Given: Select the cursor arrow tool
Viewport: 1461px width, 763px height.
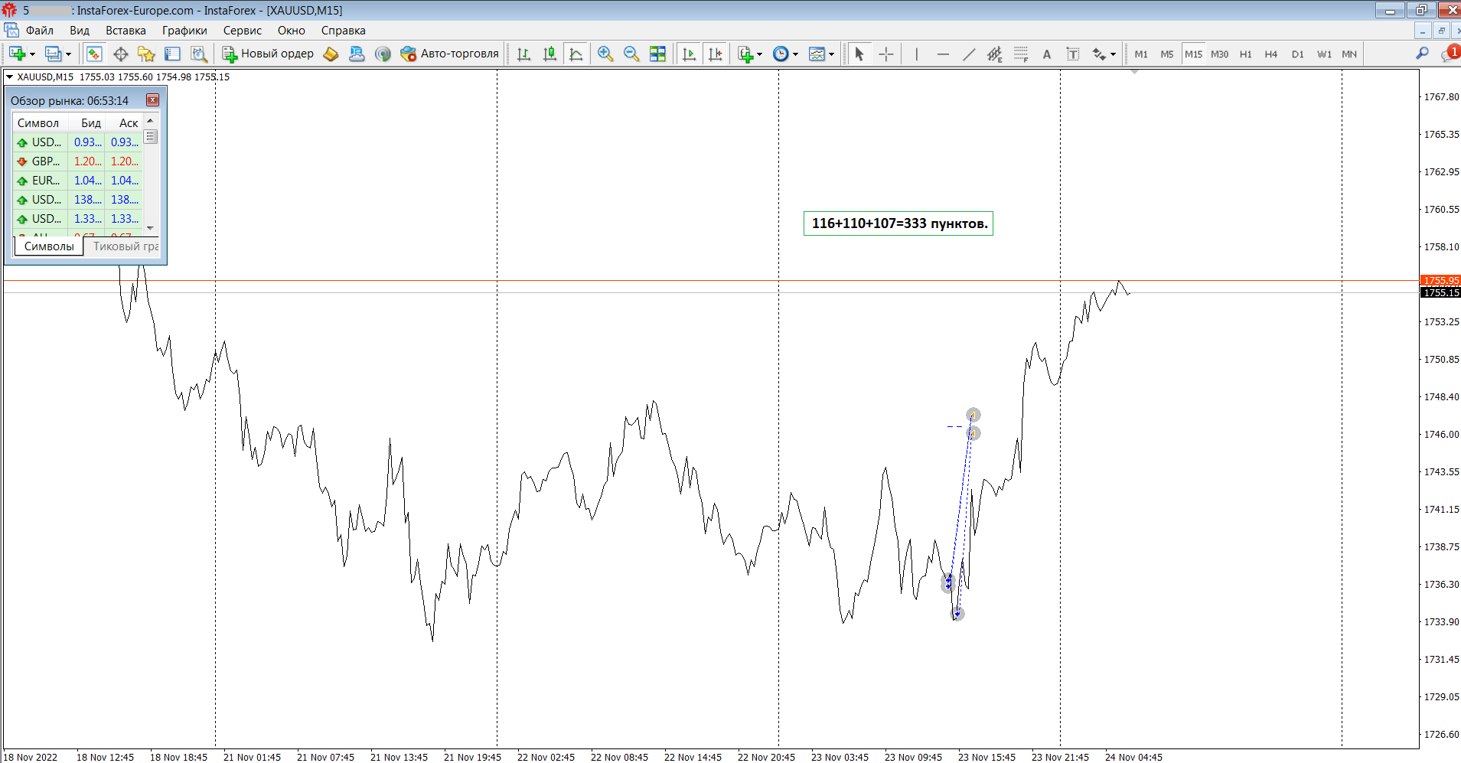Looking at the screenshot, I should coord(859,54).
